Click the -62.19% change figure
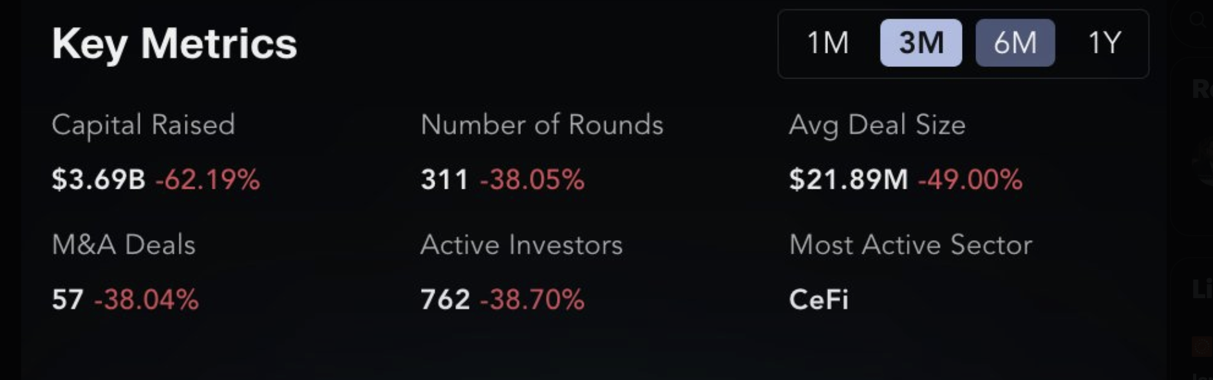This screenshot has width=1213, height=380. click(207, 180)
